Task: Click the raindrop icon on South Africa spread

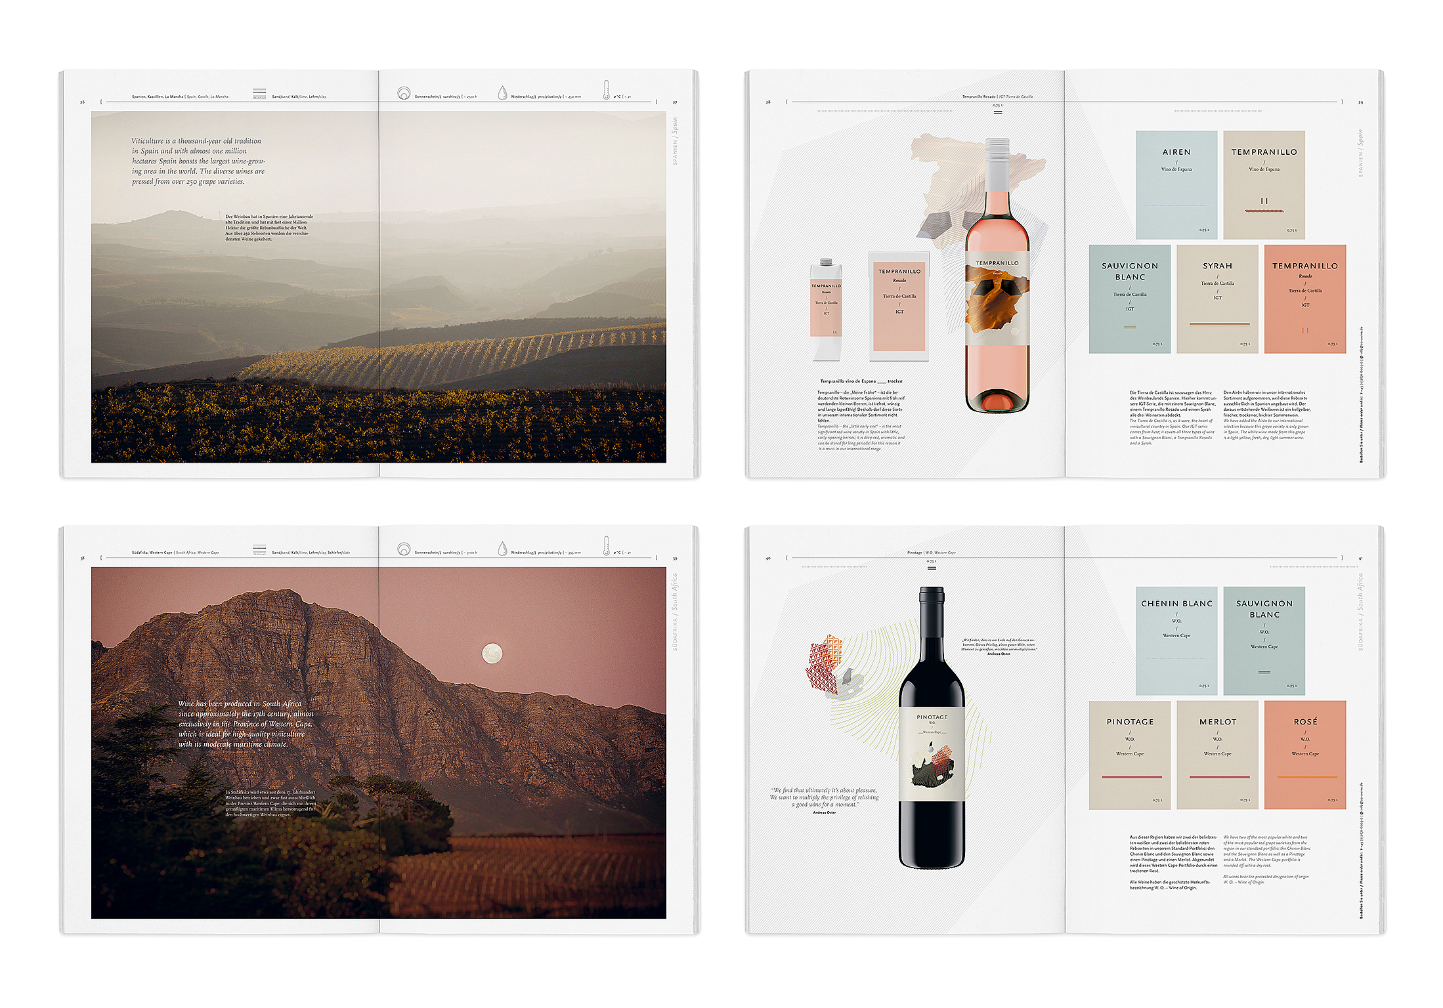Action: [502, 549]
